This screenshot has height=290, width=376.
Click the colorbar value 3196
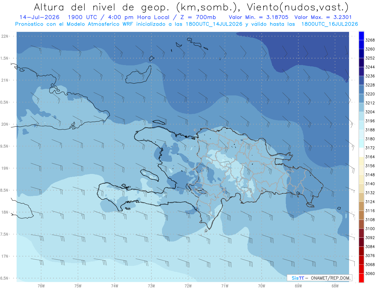[370, 121]
